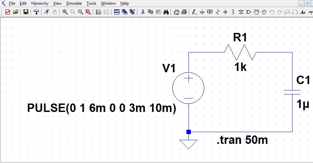This screenshot has height=163, width=313.
Task: Pick the Capacitor component tool
Action: (225, 12)
